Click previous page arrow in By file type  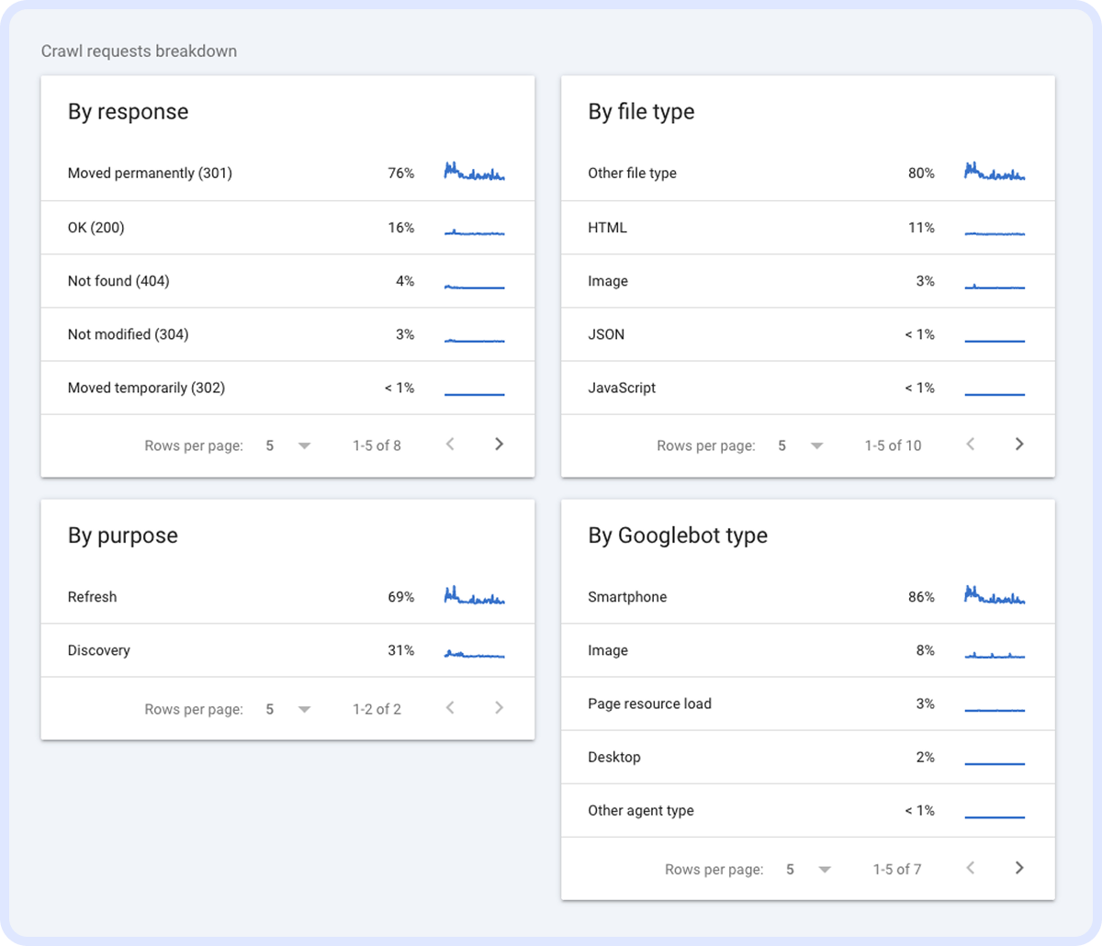pyautogui.click(x=971, y=445)
